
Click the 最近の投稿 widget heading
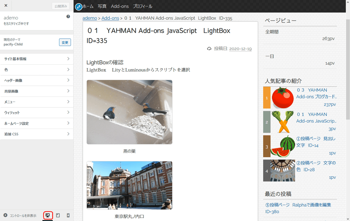click(x=278, y=194)
